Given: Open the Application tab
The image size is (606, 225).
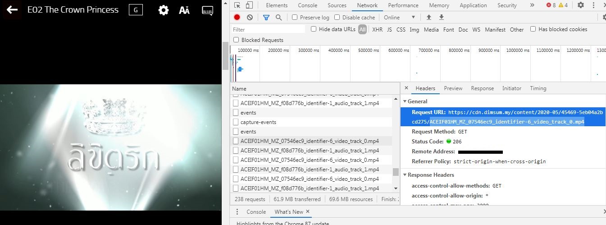Looking at the screenshot, I should click(x=473, y=5).
